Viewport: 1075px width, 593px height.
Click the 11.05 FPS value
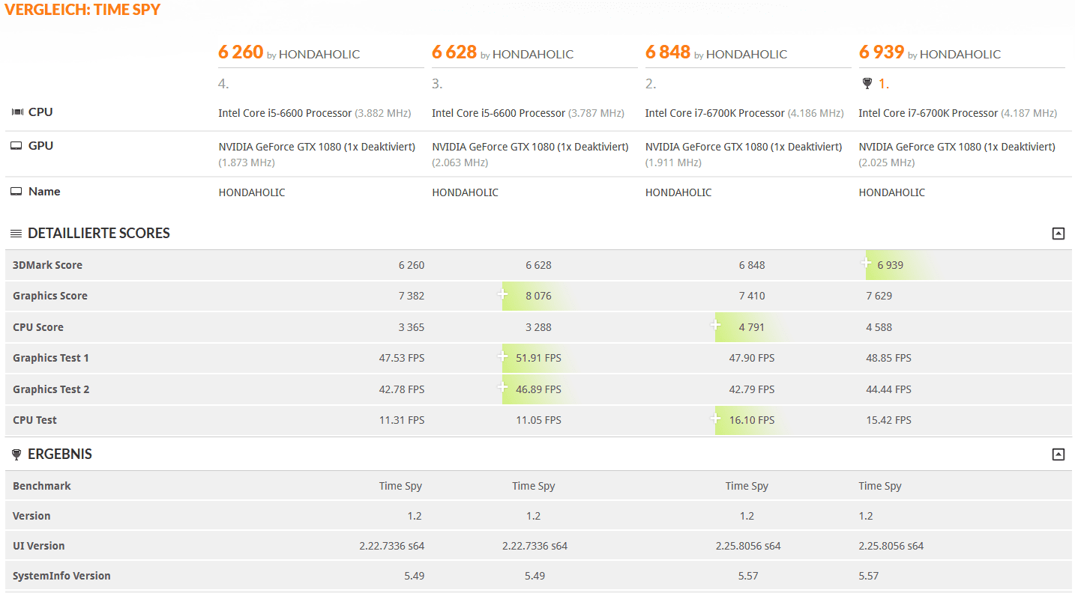538,420
